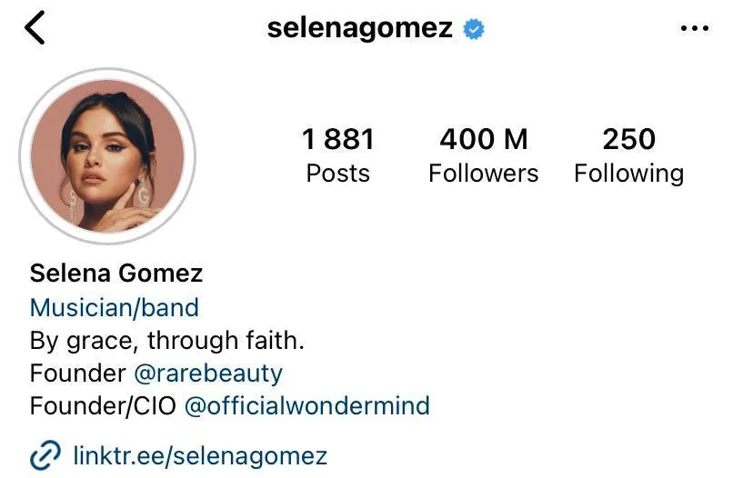Open linktr.ee/selenagomez link
The width and height of the screenshot is (753, 478).
[200, 455]
